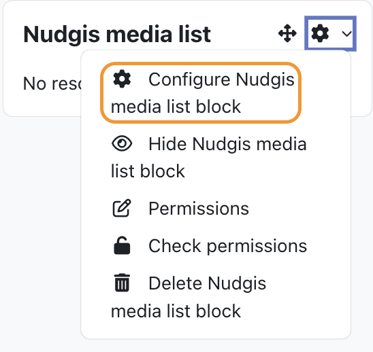This screenshot has height=352, width=373.
Task: Toggle the eye icon to hide block
Action: pyautogui.click(x=122, y=143)
